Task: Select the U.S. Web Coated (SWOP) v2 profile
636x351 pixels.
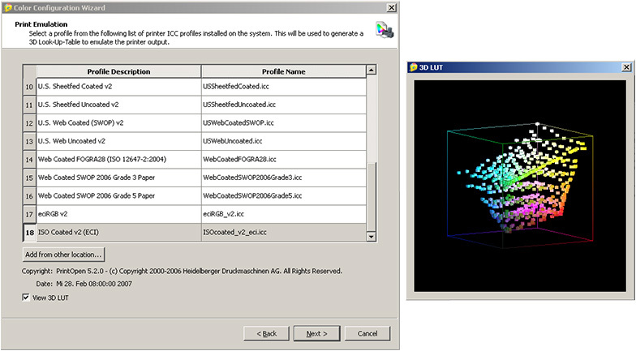Action: coord(118,123)
